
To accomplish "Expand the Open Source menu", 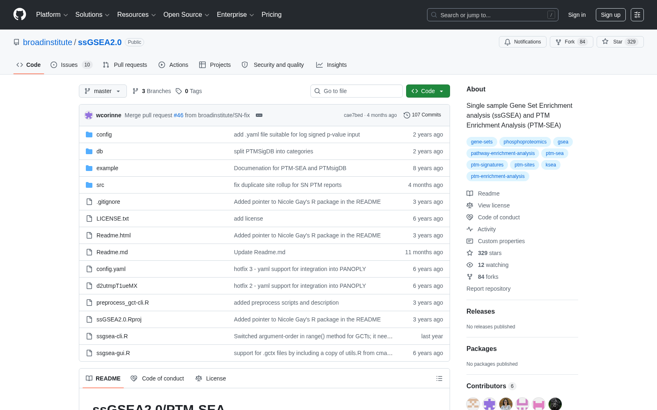I will coord(186,15).
